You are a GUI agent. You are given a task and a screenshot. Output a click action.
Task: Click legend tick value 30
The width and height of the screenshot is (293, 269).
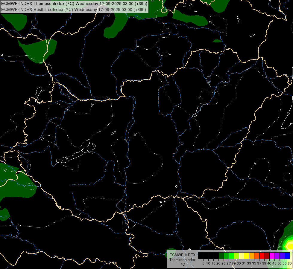(239, 263)
